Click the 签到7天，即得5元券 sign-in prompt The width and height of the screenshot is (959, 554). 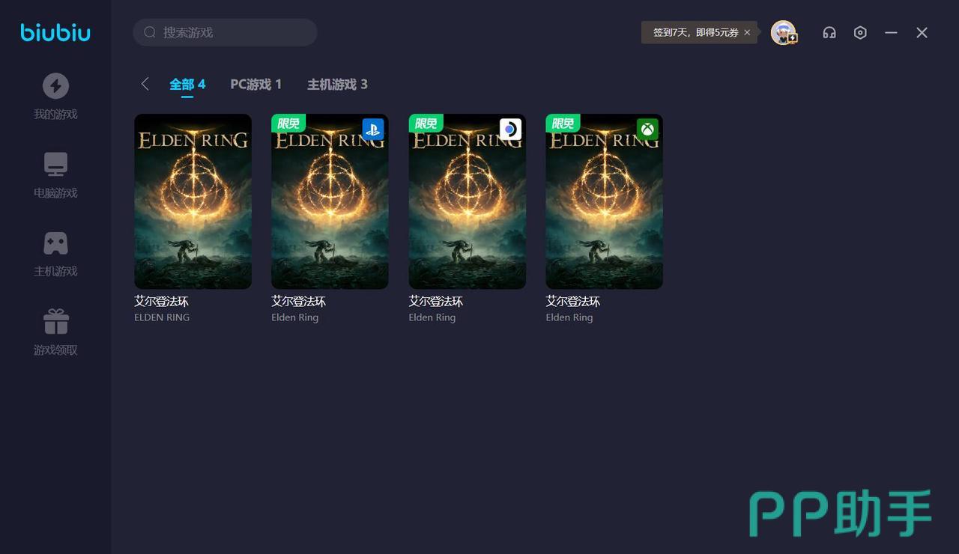pos(696,33)
